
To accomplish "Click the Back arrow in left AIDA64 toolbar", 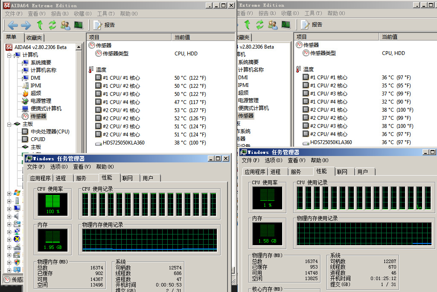I will tap(13, 25).
